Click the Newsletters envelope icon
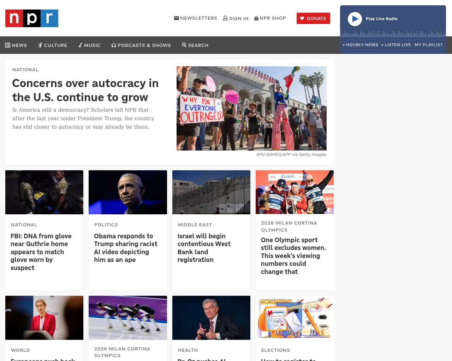 pyautogui.click(x=177, y=18)
